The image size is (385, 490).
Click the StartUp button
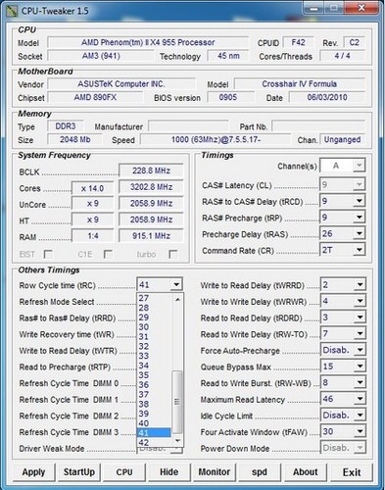tap(79, 472)
